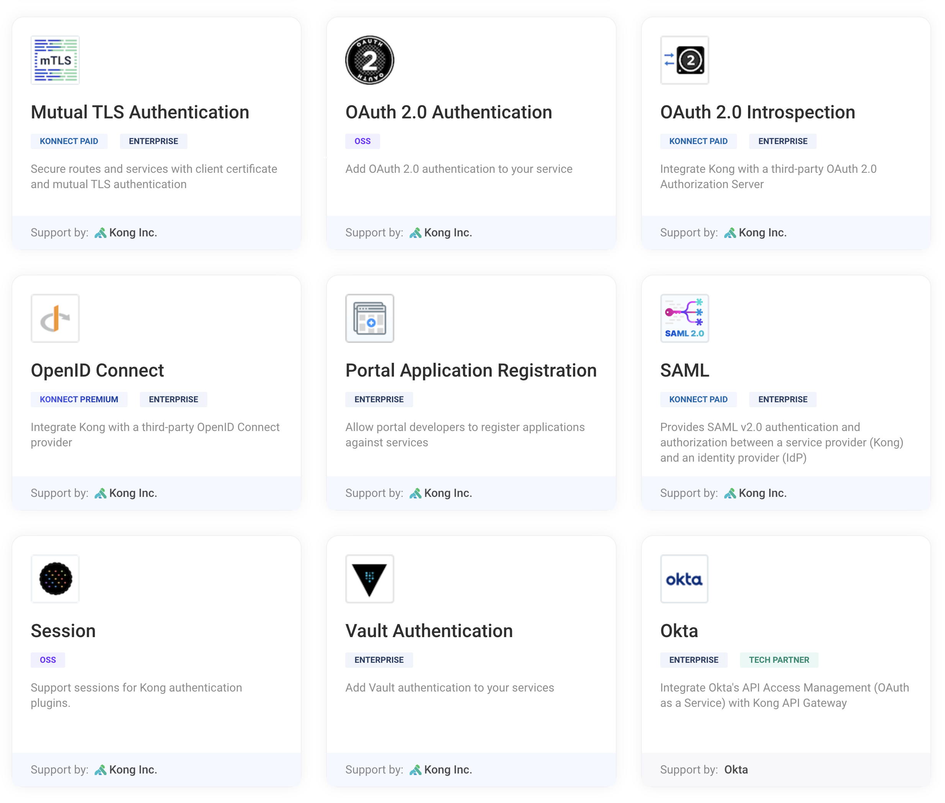Screen dimensions: 945x803
Task: Open the Vault Authentication title
Action: [429, 631]
